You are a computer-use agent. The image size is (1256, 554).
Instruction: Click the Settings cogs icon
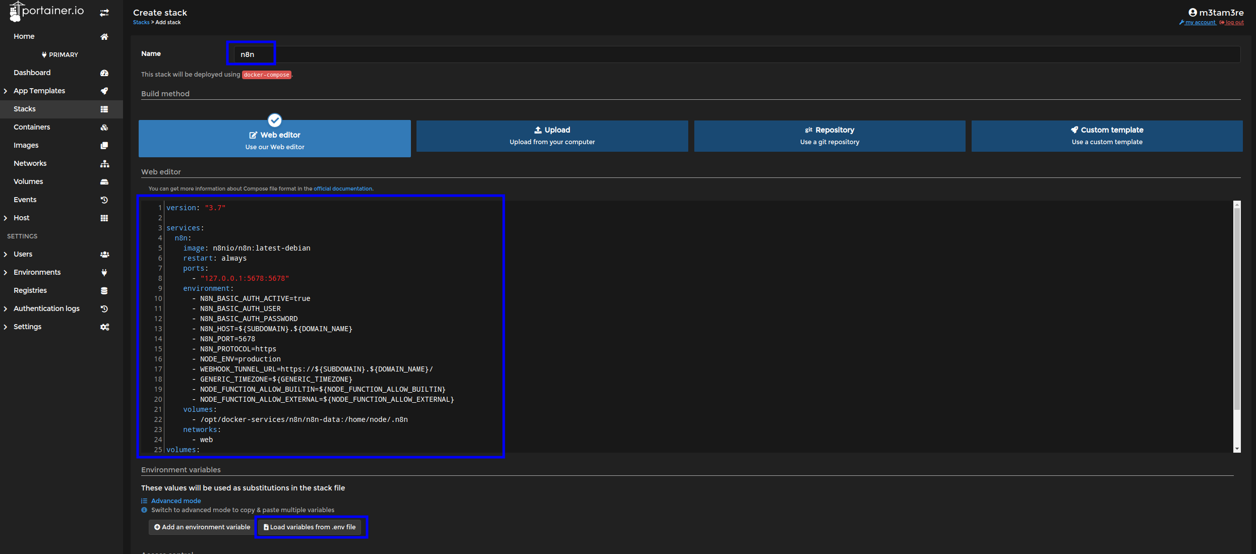click(104, 327)
